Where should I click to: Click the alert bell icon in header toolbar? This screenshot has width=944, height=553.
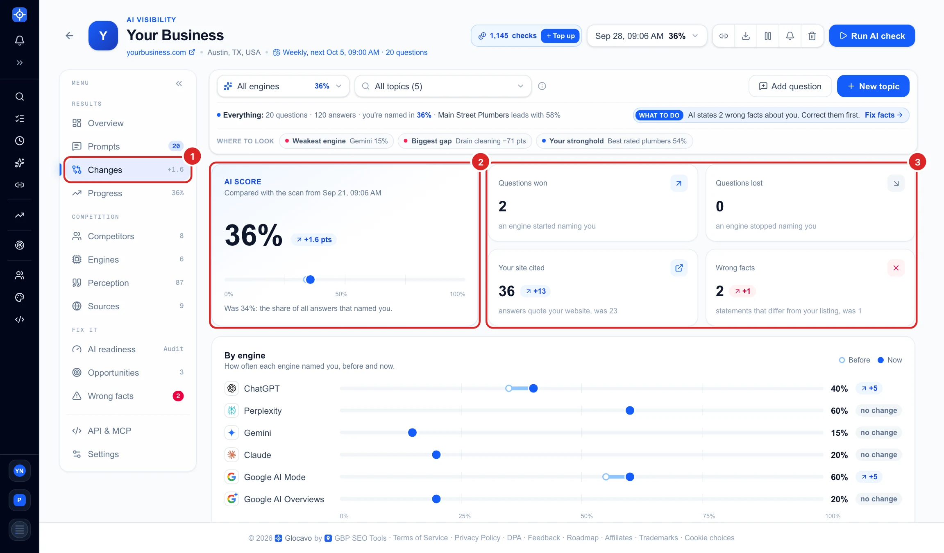(x=790, y=36)
